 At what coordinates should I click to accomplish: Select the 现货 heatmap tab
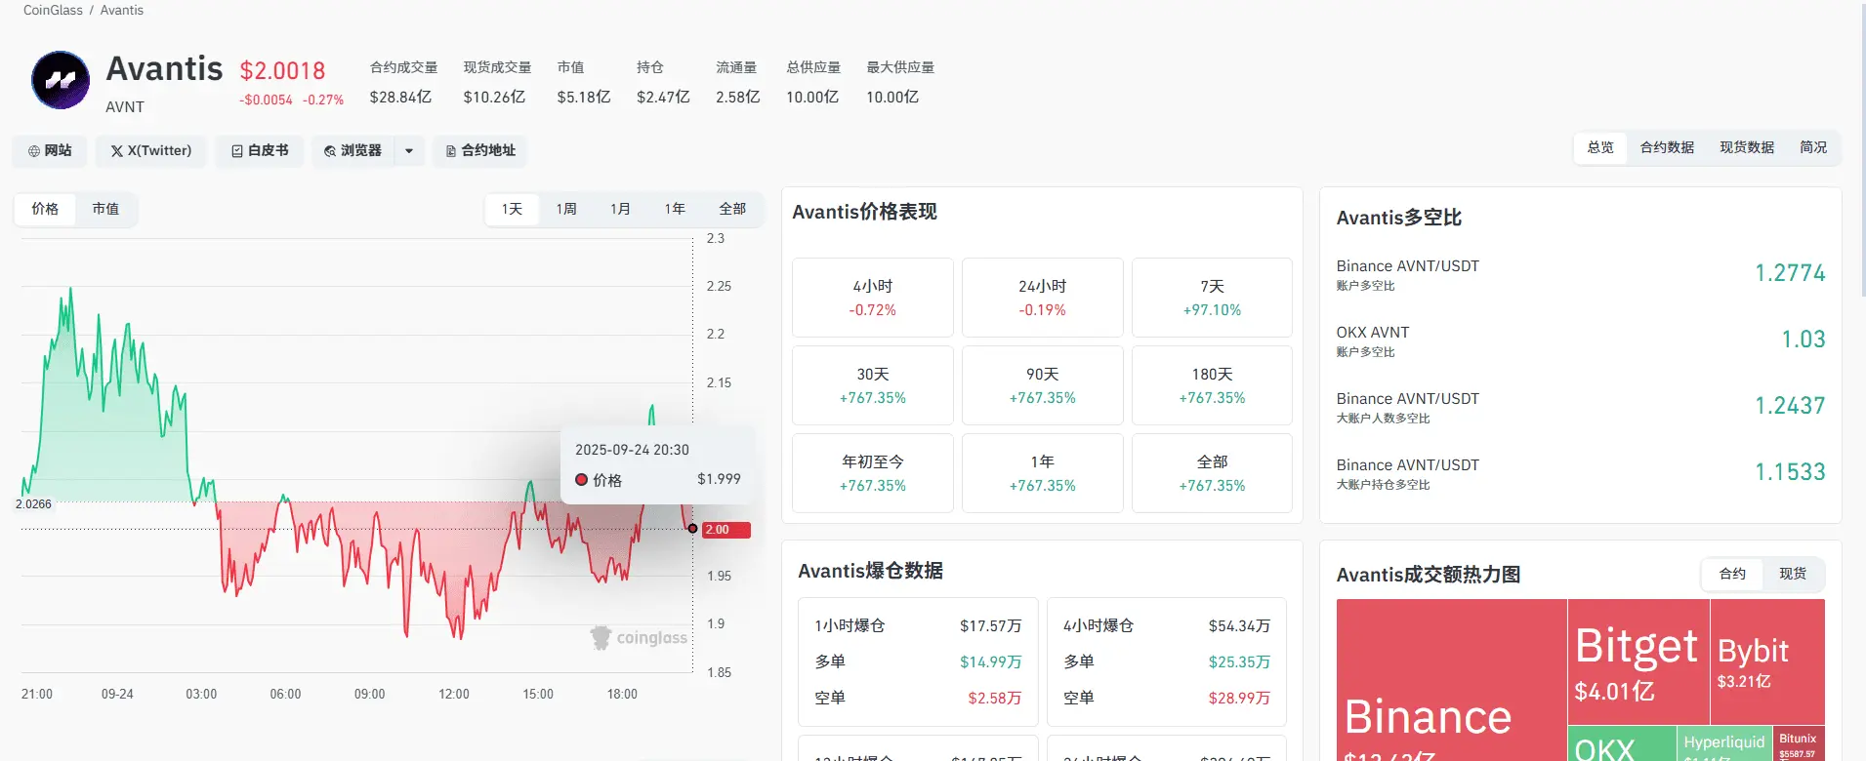[x=1793, y=574]
